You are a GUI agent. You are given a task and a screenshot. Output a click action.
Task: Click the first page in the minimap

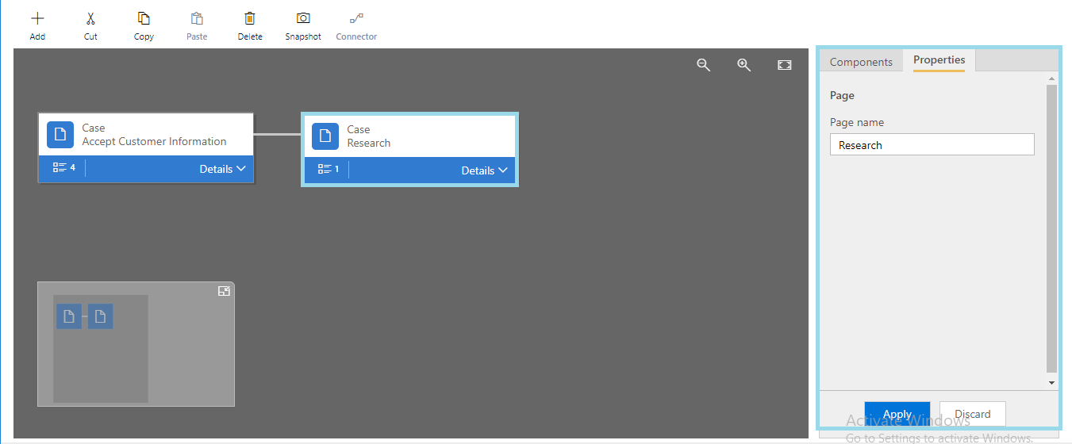tap(69, 316)
